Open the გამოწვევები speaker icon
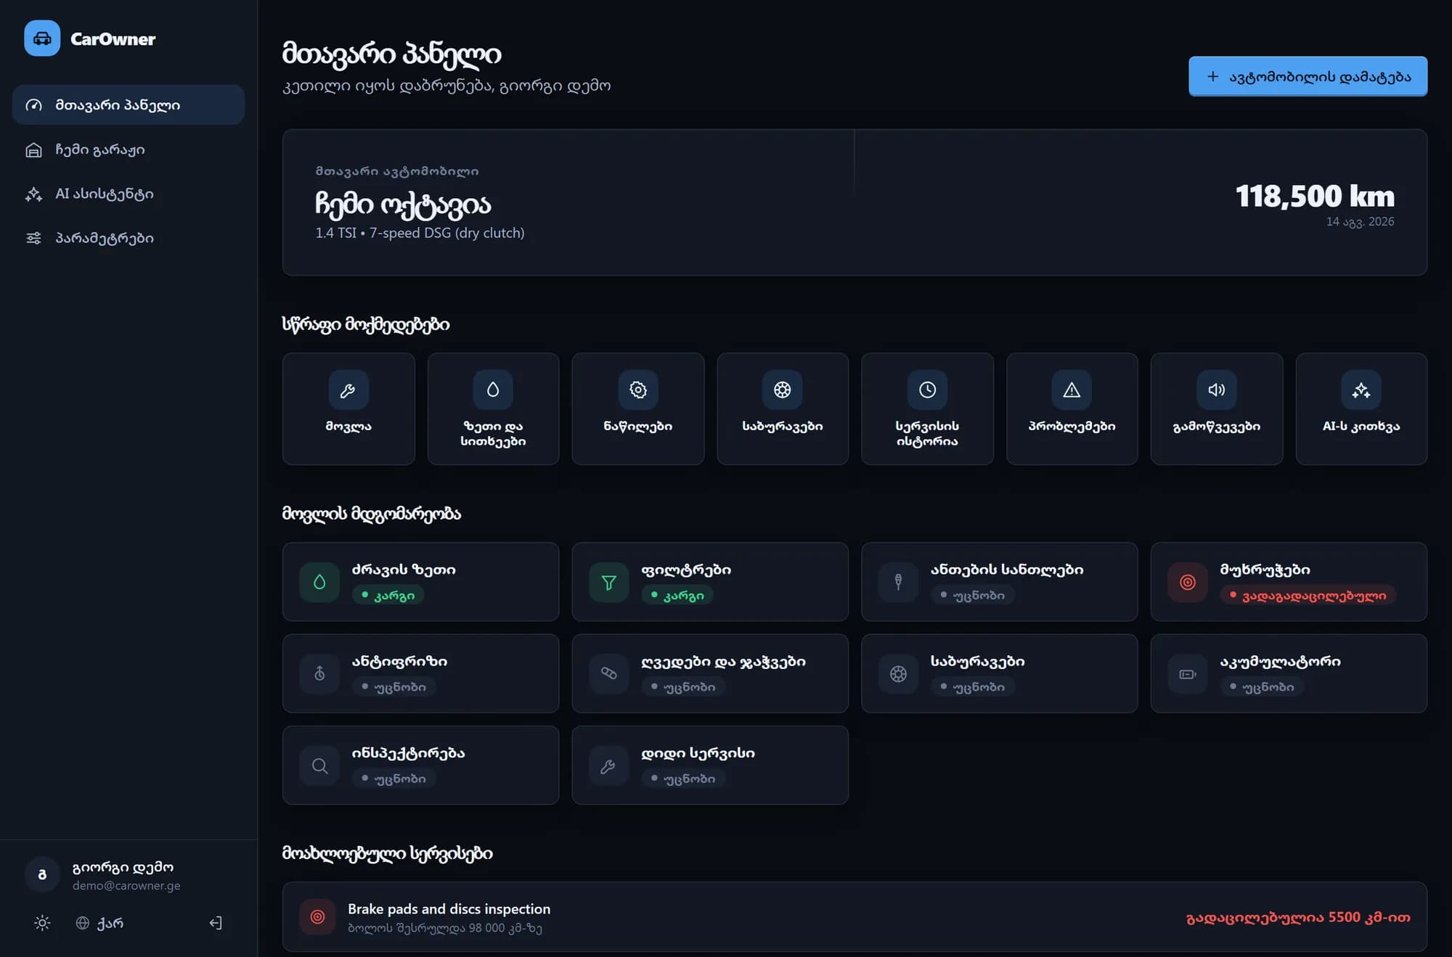 click(1217, 390)
